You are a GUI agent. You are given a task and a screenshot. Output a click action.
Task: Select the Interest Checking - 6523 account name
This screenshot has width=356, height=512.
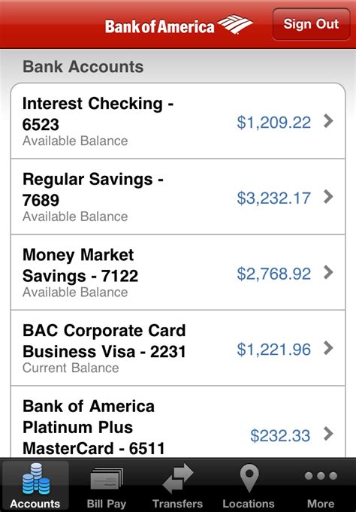(98, 114)
